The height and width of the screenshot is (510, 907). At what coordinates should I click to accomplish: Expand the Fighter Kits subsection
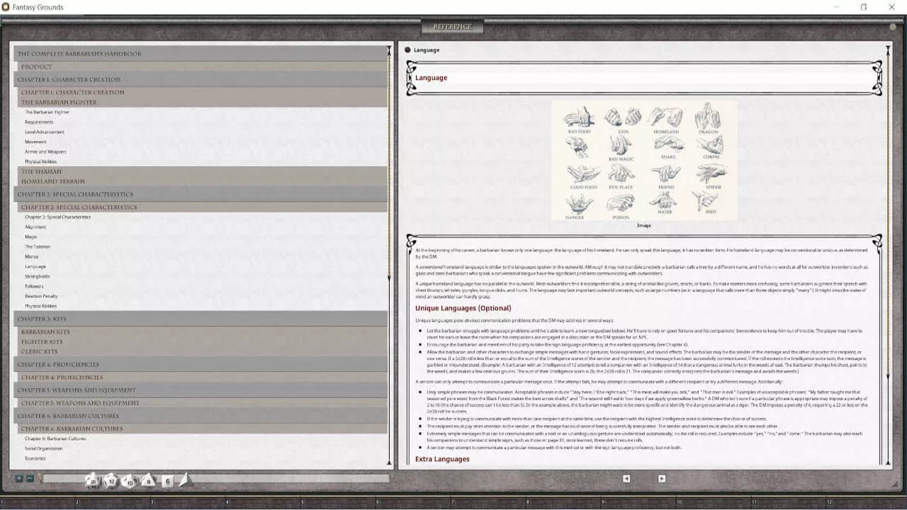(202, 341)
